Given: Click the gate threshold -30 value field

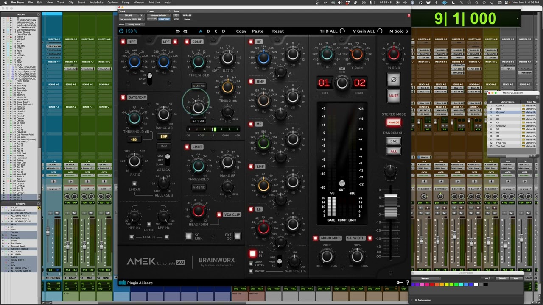Looking at the screenshot, I should click(134, 140).
